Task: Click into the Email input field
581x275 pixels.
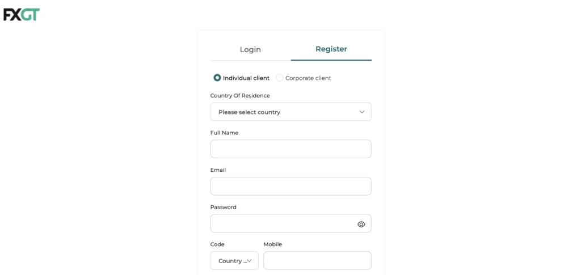Action: pos(290,186)
